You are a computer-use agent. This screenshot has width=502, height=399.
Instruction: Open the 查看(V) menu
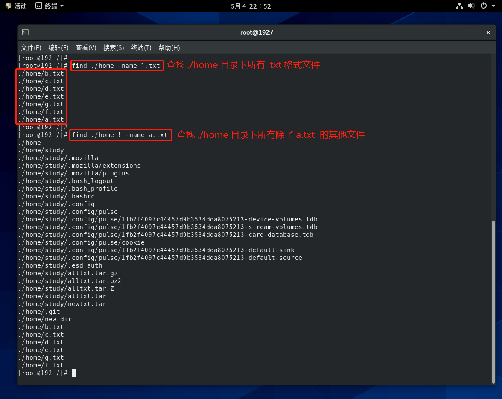click(x=86, y=47)
